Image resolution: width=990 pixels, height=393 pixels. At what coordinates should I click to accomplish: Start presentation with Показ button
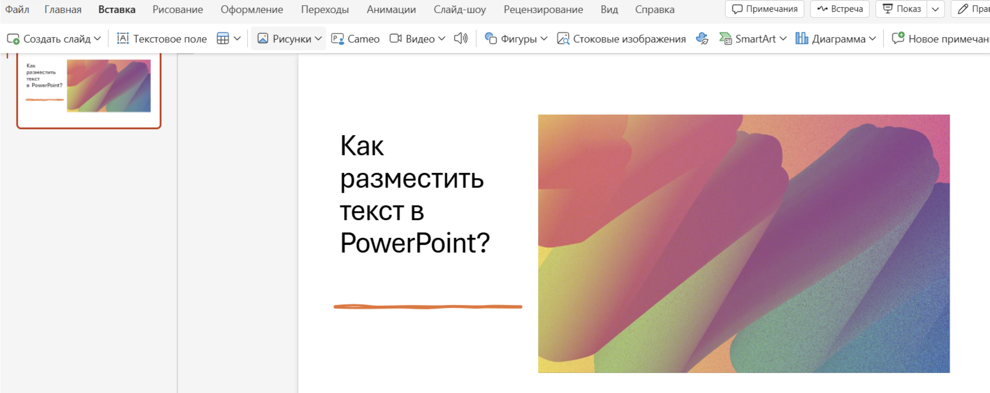tap(901, 9)
